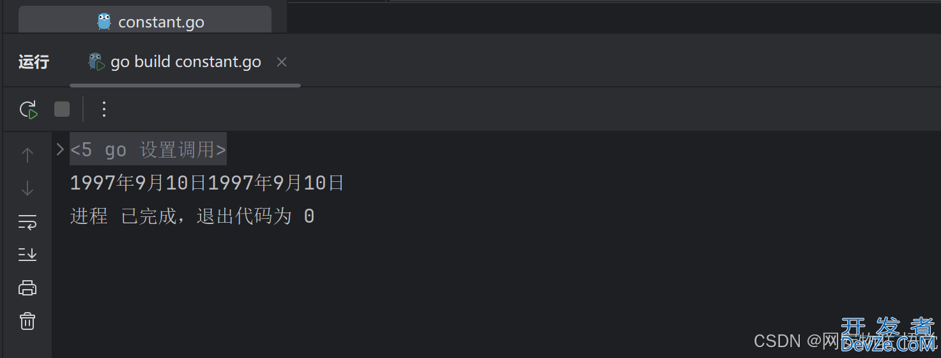Open the three-dot more options menu

(x=104, y=109)
